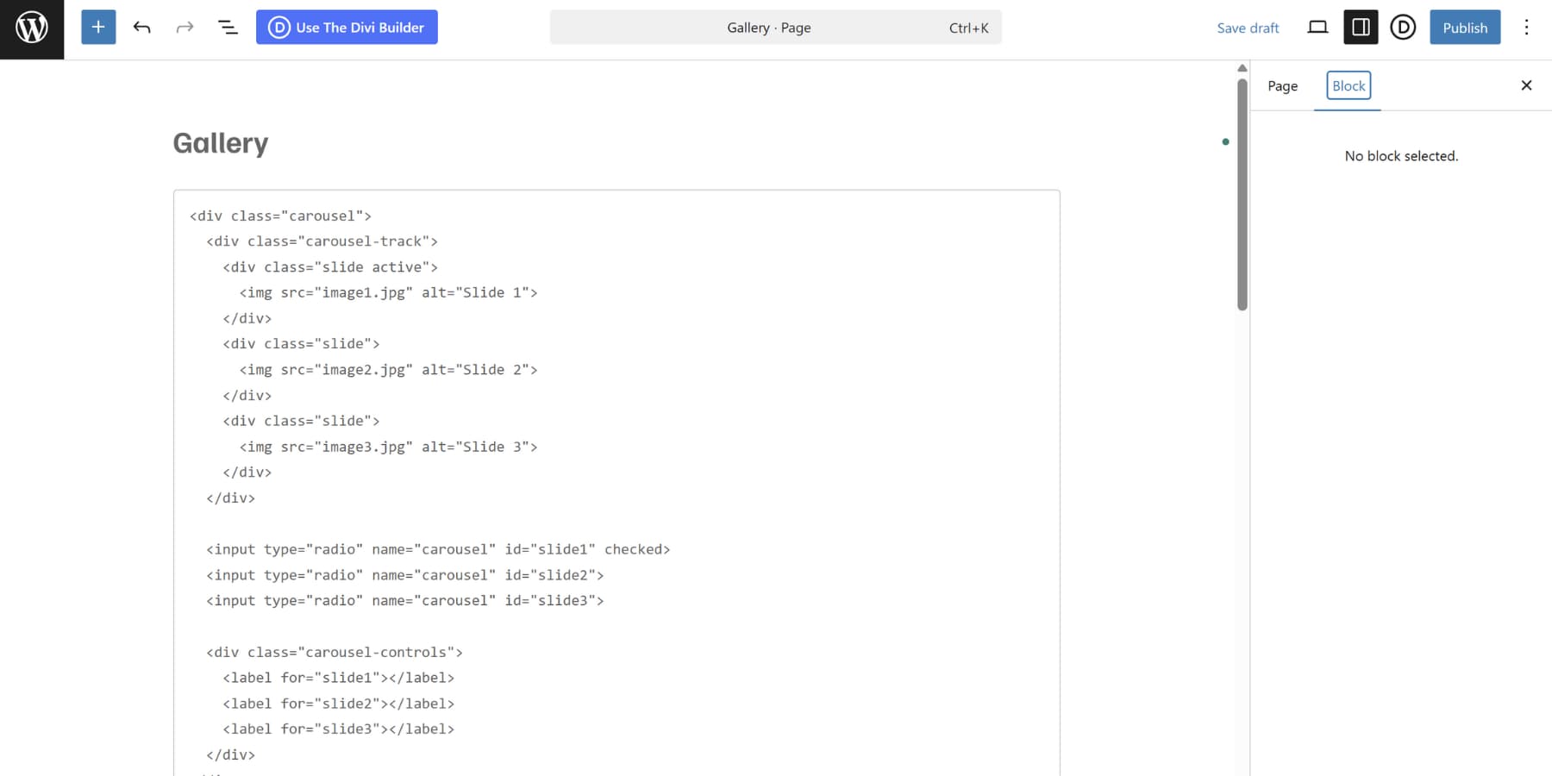The image size is (1552, 776).
Task: Click the scrollbar up arrow
Action: (1242, 67)
